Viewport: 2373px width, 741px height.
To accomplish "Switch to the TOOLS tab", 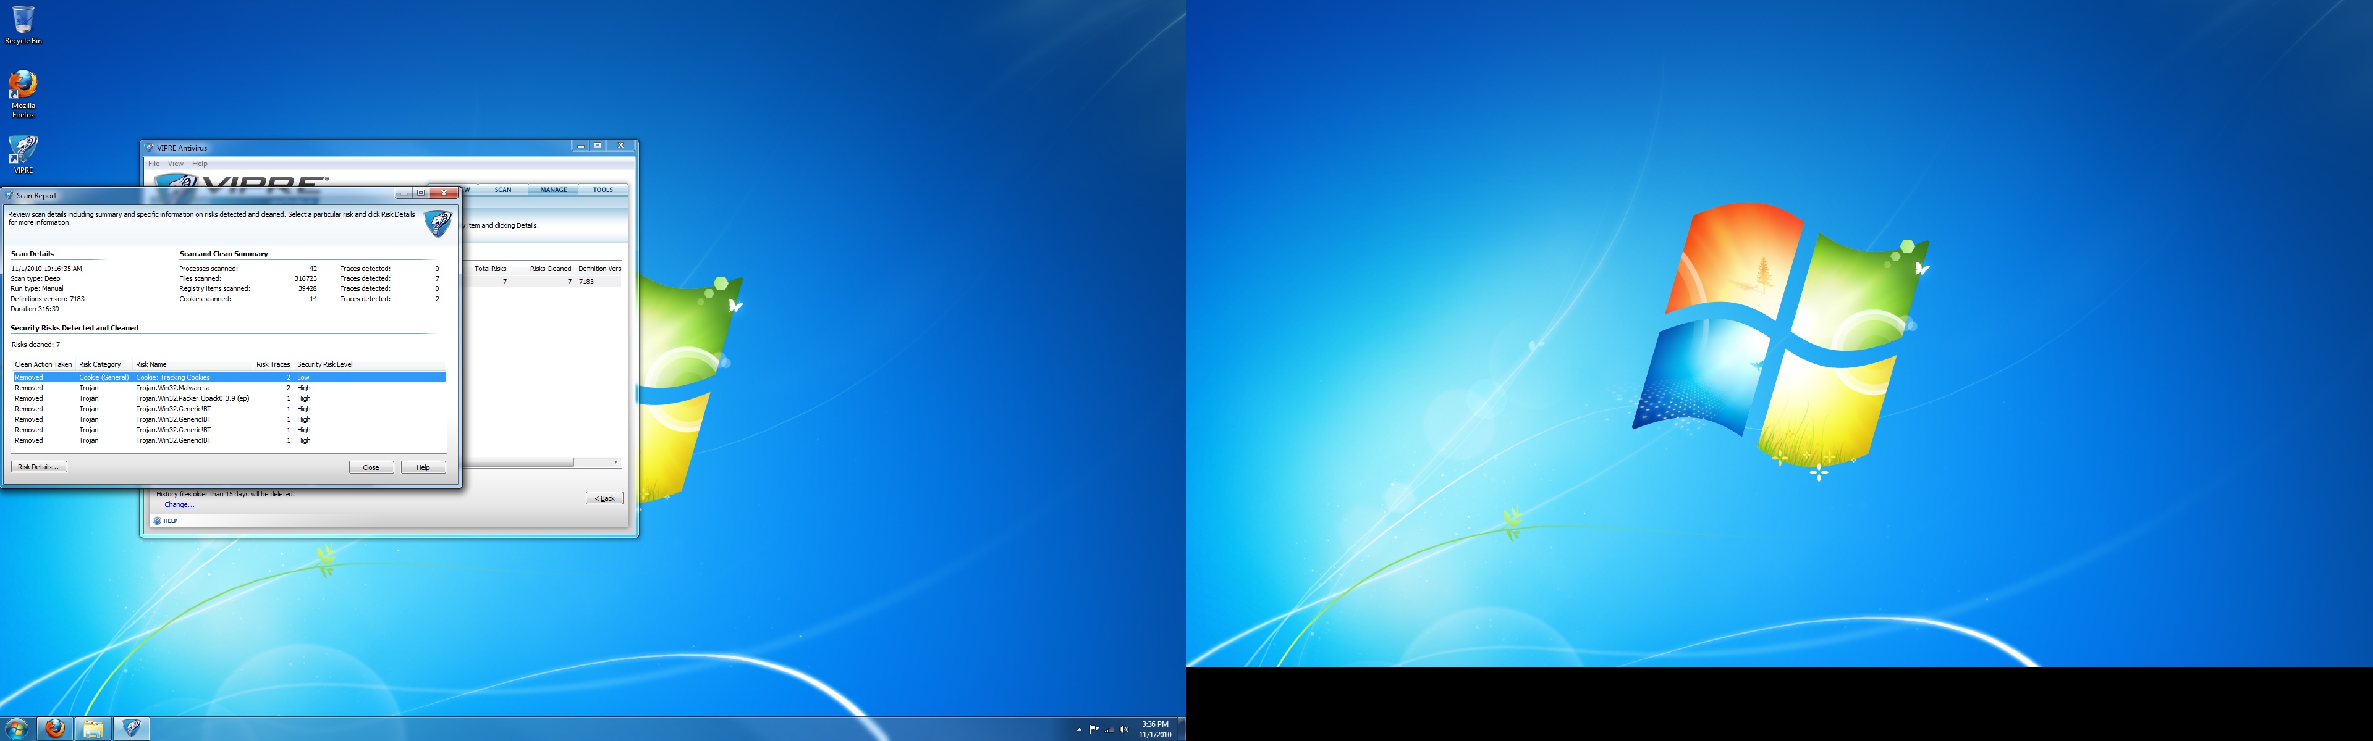I will tap(603, 191).
